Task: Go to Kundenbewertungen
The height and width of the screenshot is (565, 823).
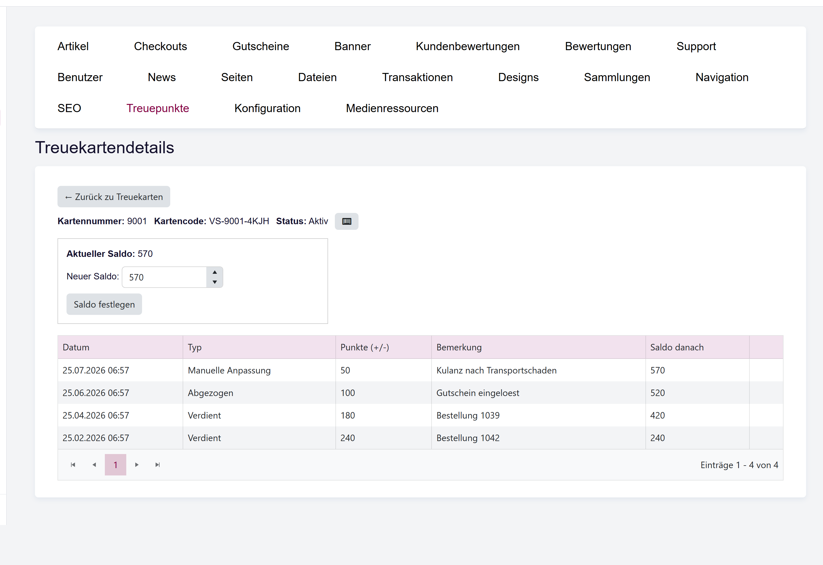Action: 468,46
